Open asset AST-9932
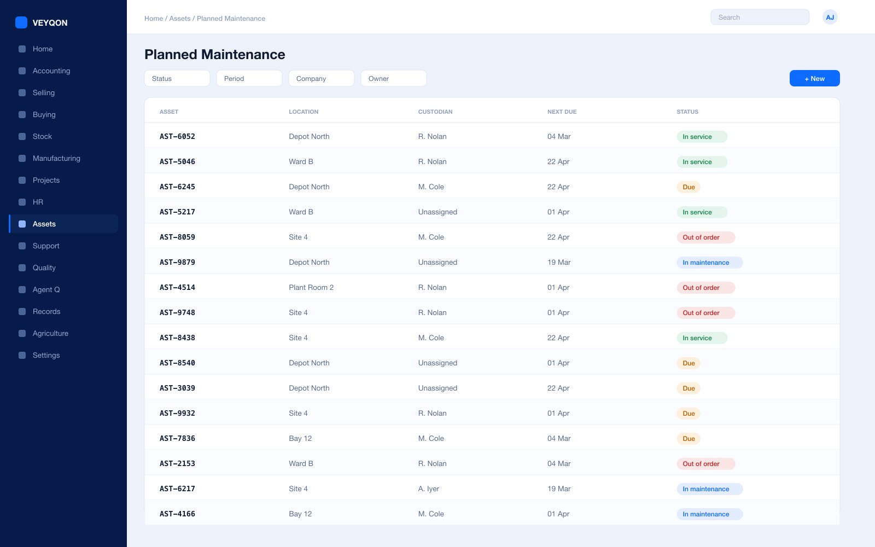This screenshot has height=547, width=875. pos(177,413)
